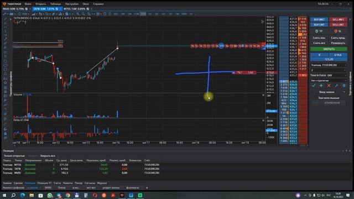Viewport: 354px width, 199px height.
Task: Click the SELL MKT button
Action: [338, 20]
